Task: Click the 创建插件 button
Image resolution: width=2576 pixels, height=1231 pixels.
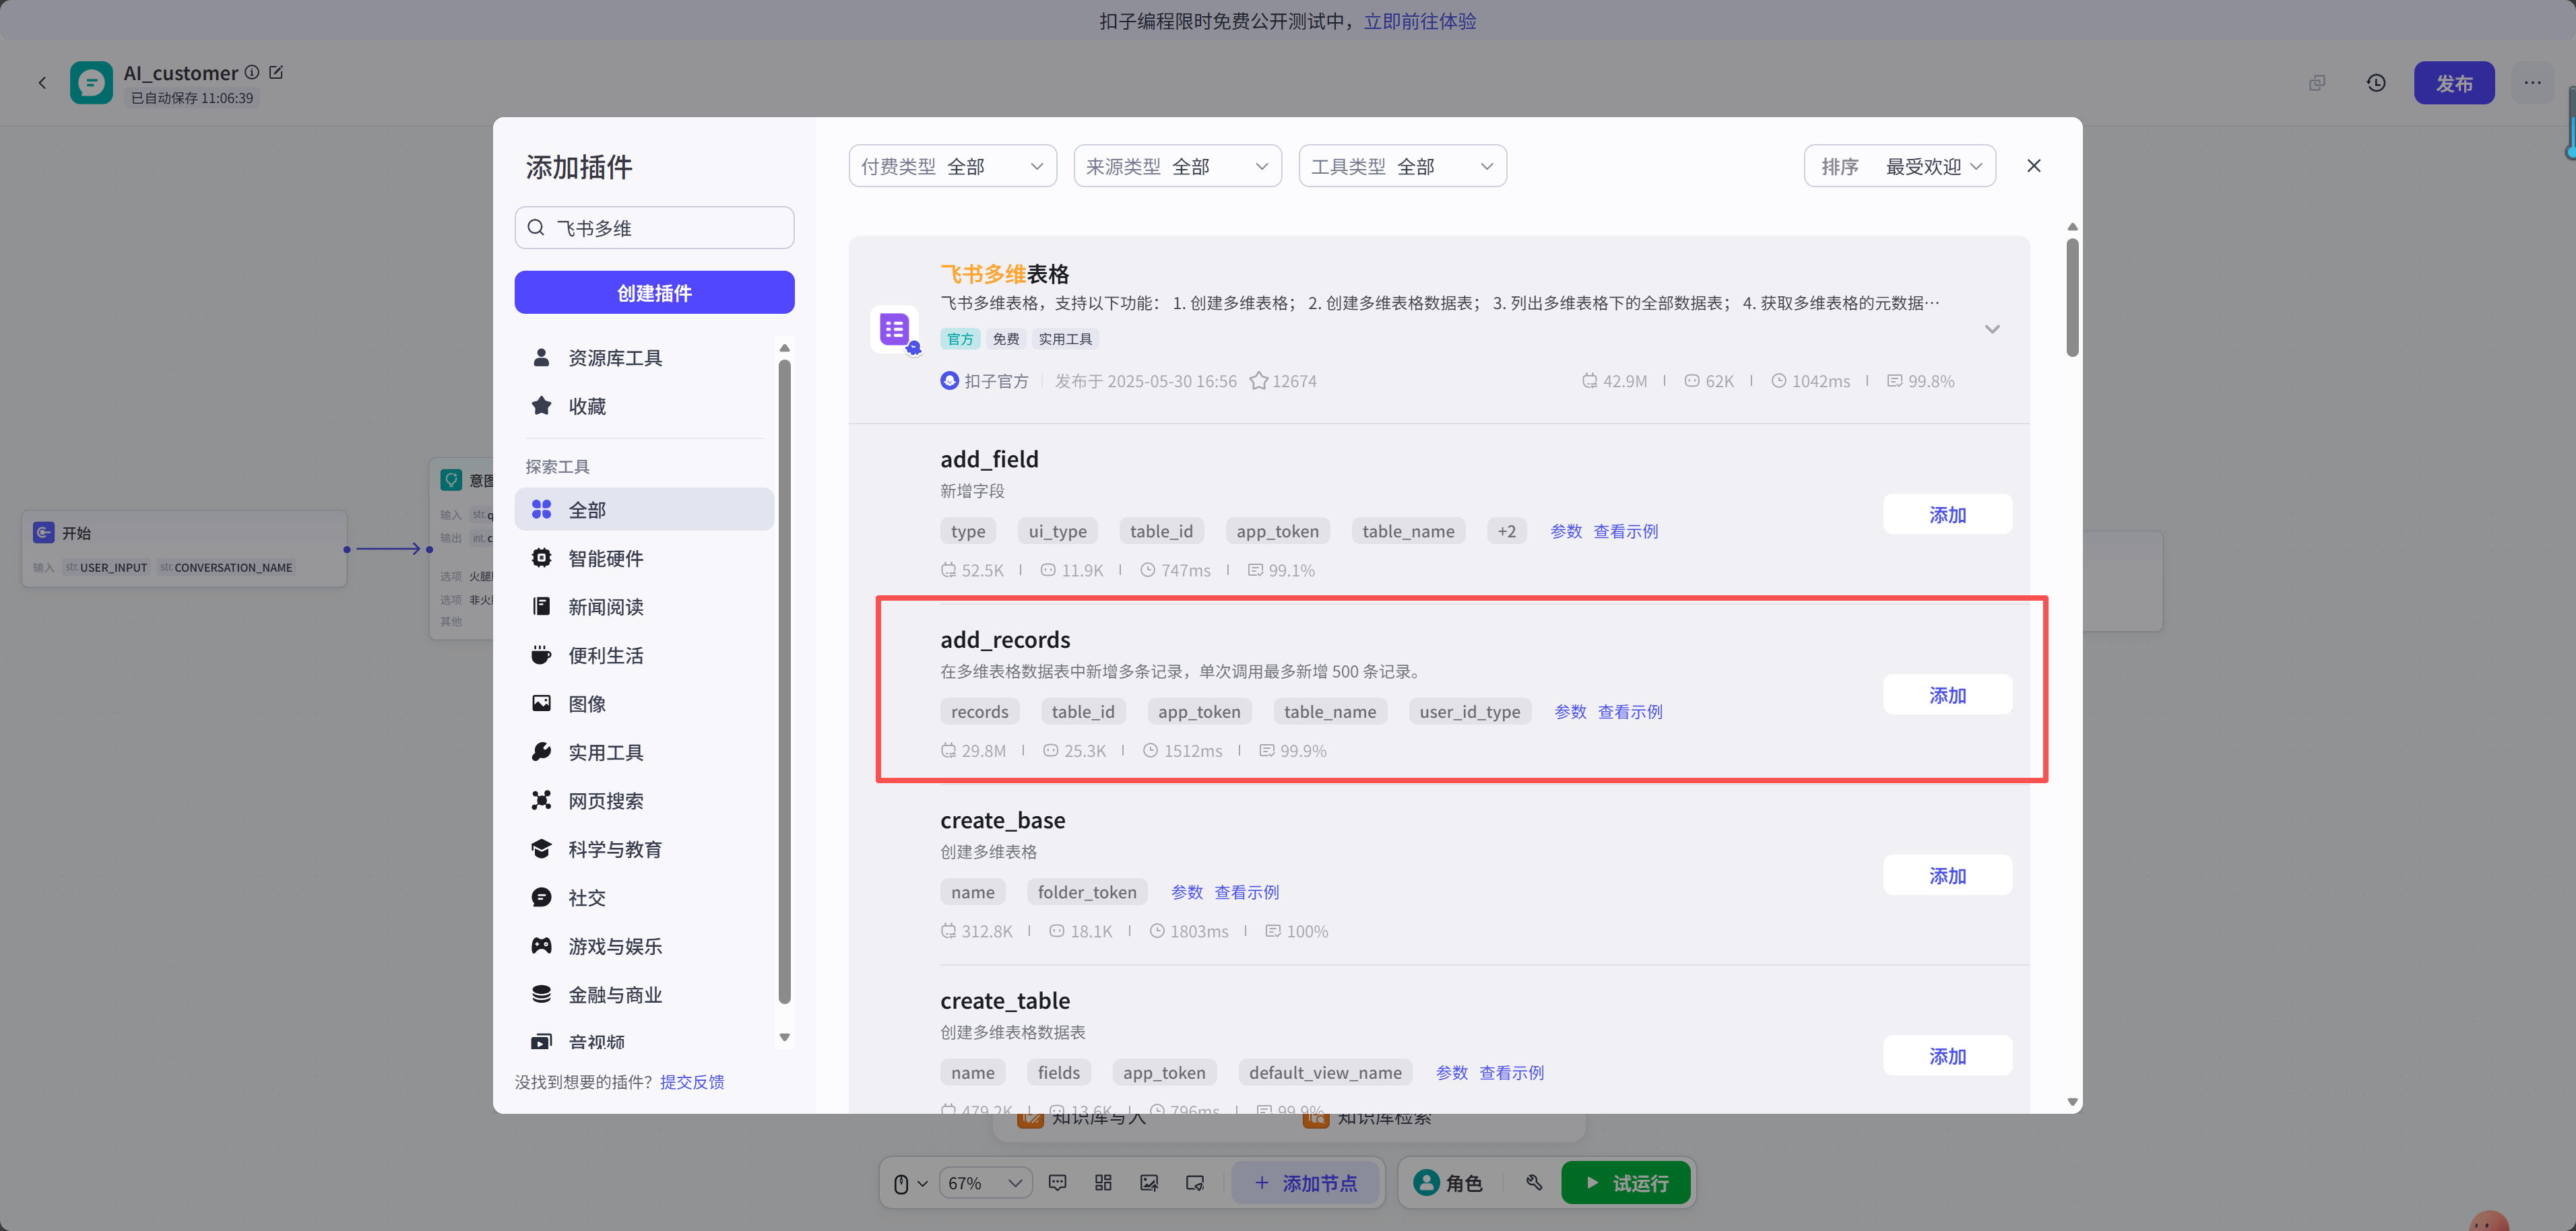Action: point(654,292)
